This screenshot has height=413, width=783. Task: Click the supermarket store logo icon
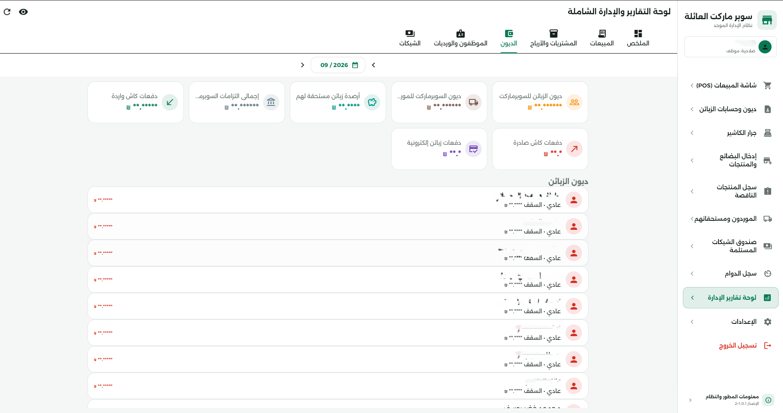click(767, 20)
